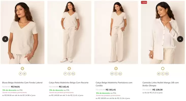186x101 pixels.
Task: Open Calça Belga Pantalona product photo
Action: pos(116,33)
